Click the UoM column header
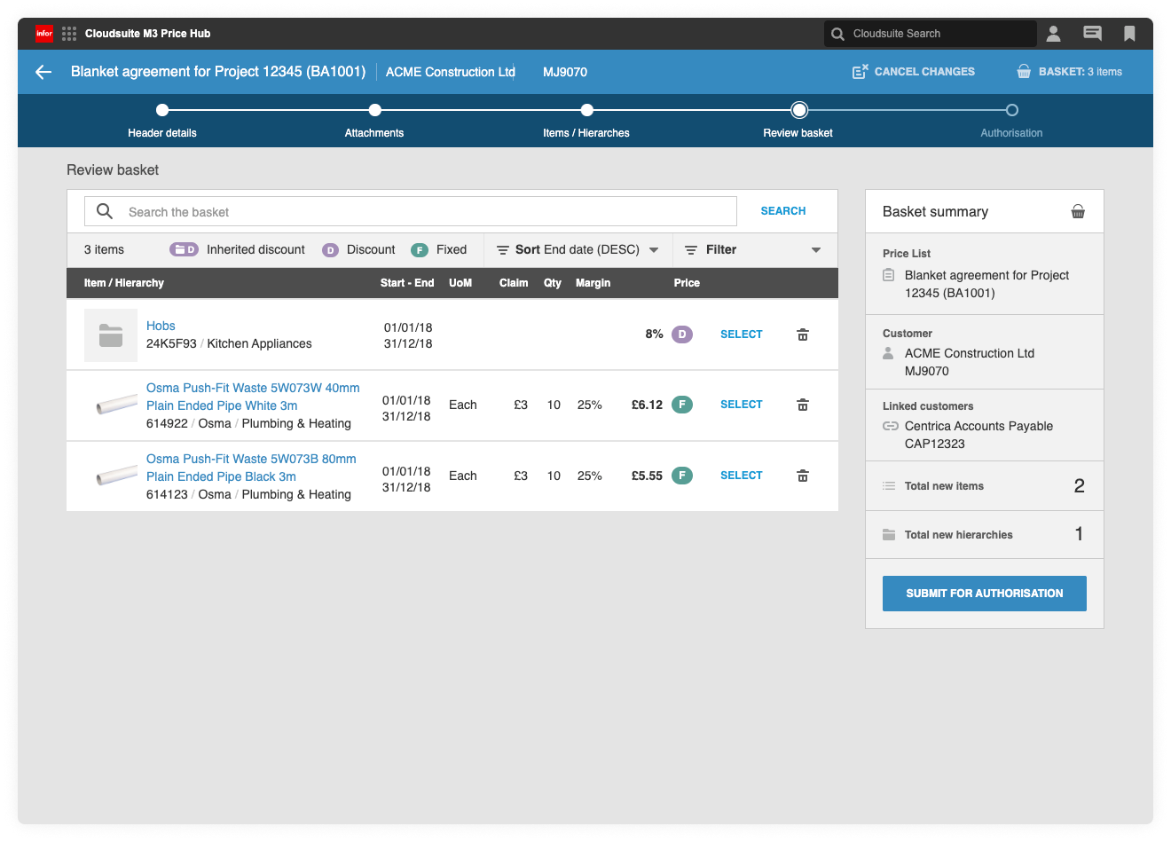This screenshot has height=842, width=1171. [x=460, y=283]
